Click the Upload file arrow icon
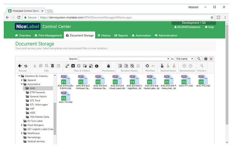 click(x=73, y=66)
